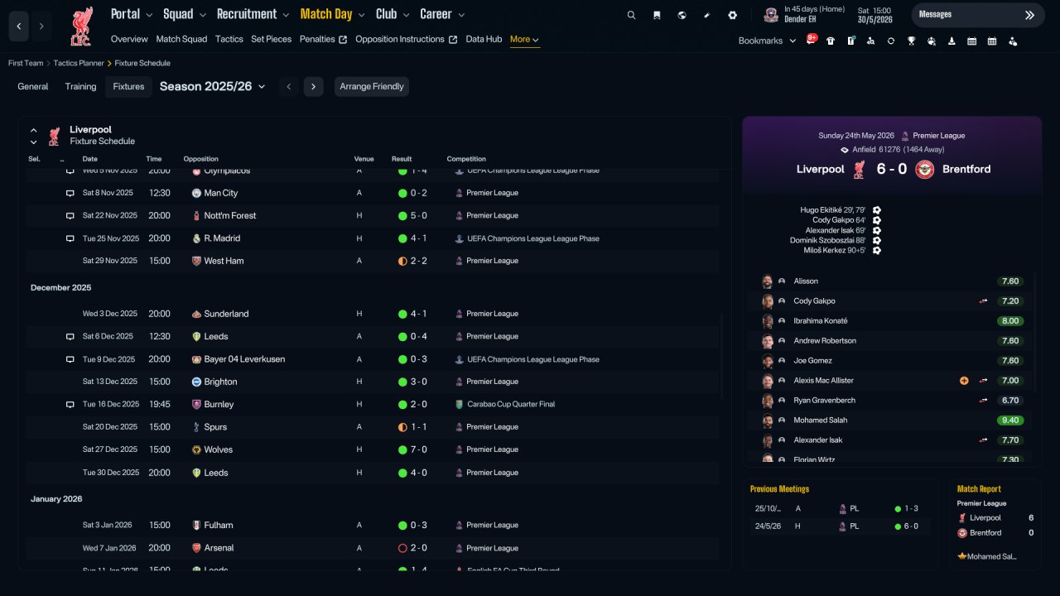Open the last calendar icon in bookmarks bar
This screenshot has width=1060, height=596.
[x=992, y=41]
